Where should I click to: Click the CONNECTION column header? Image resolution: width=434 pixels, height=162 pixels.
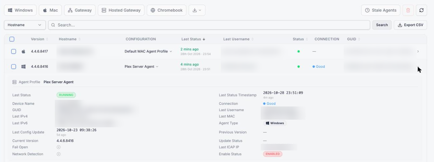[x=327, y=39]
